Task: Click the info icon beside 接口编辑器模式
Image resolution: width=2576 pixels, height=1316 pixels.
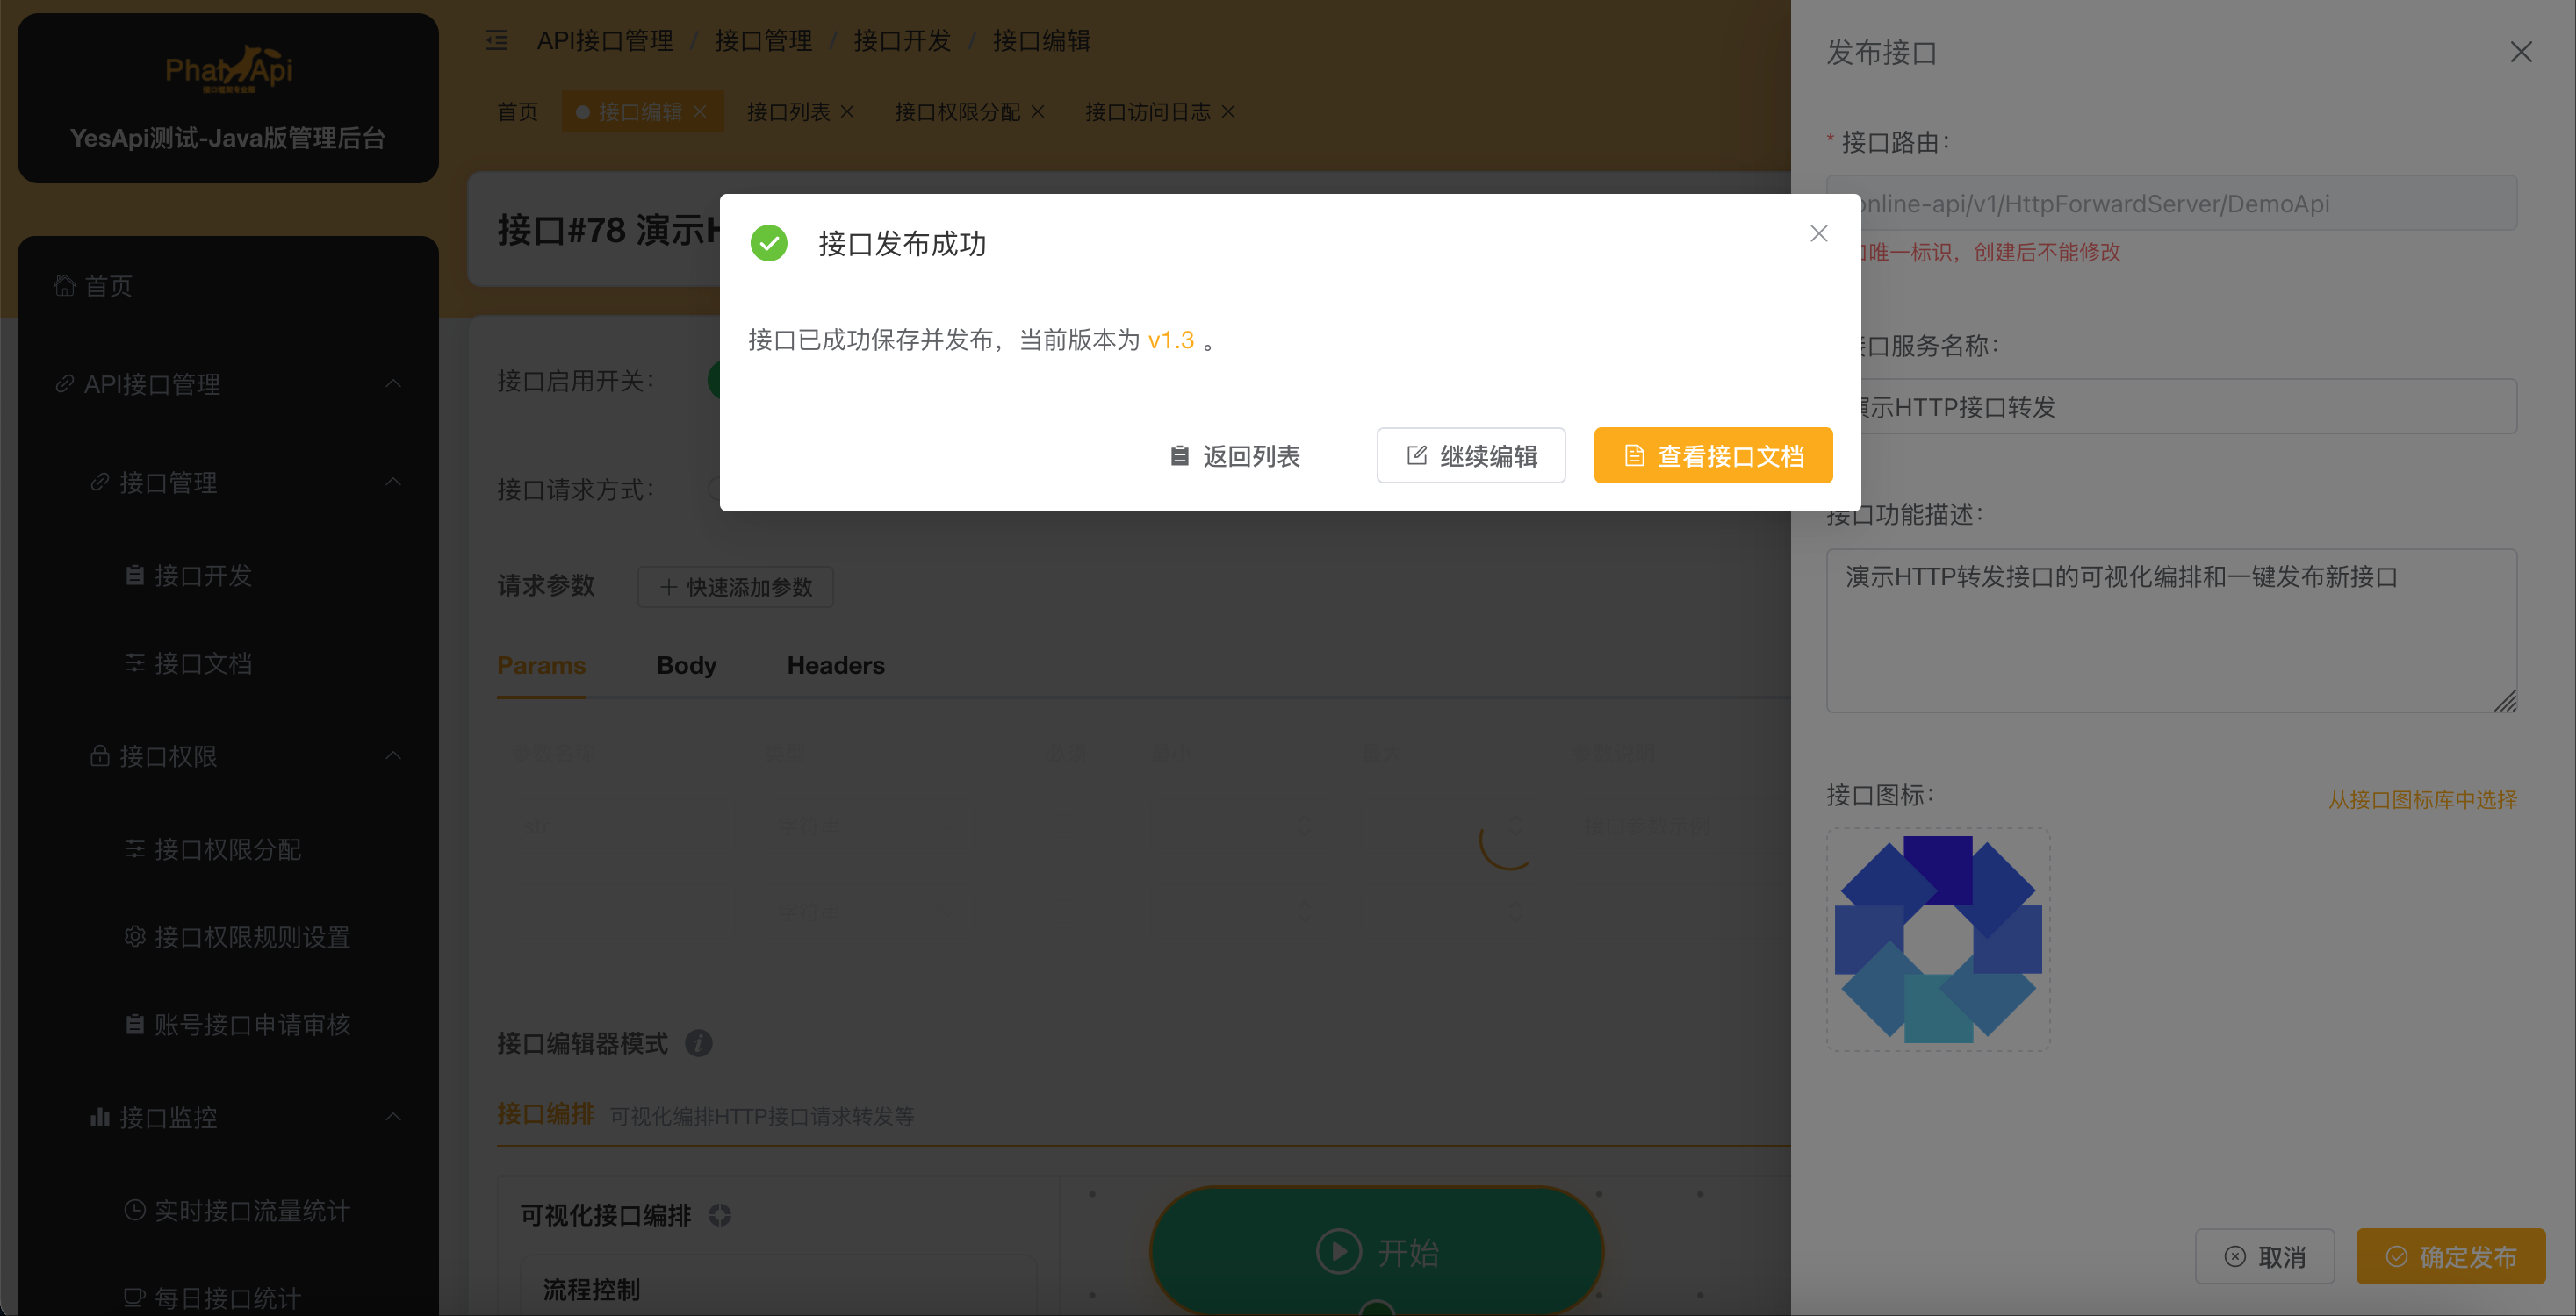Action: coord(698,1043)
